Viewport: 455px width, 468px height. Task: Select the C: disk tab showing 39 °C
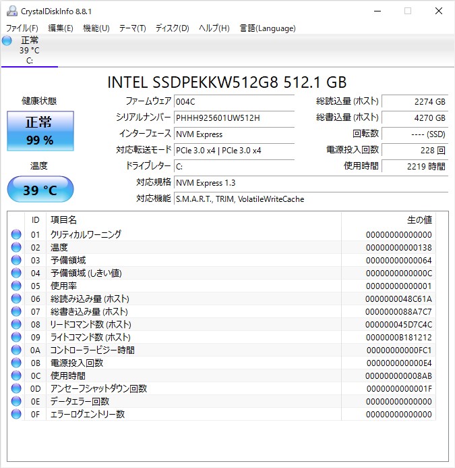(x=30, y=50)
